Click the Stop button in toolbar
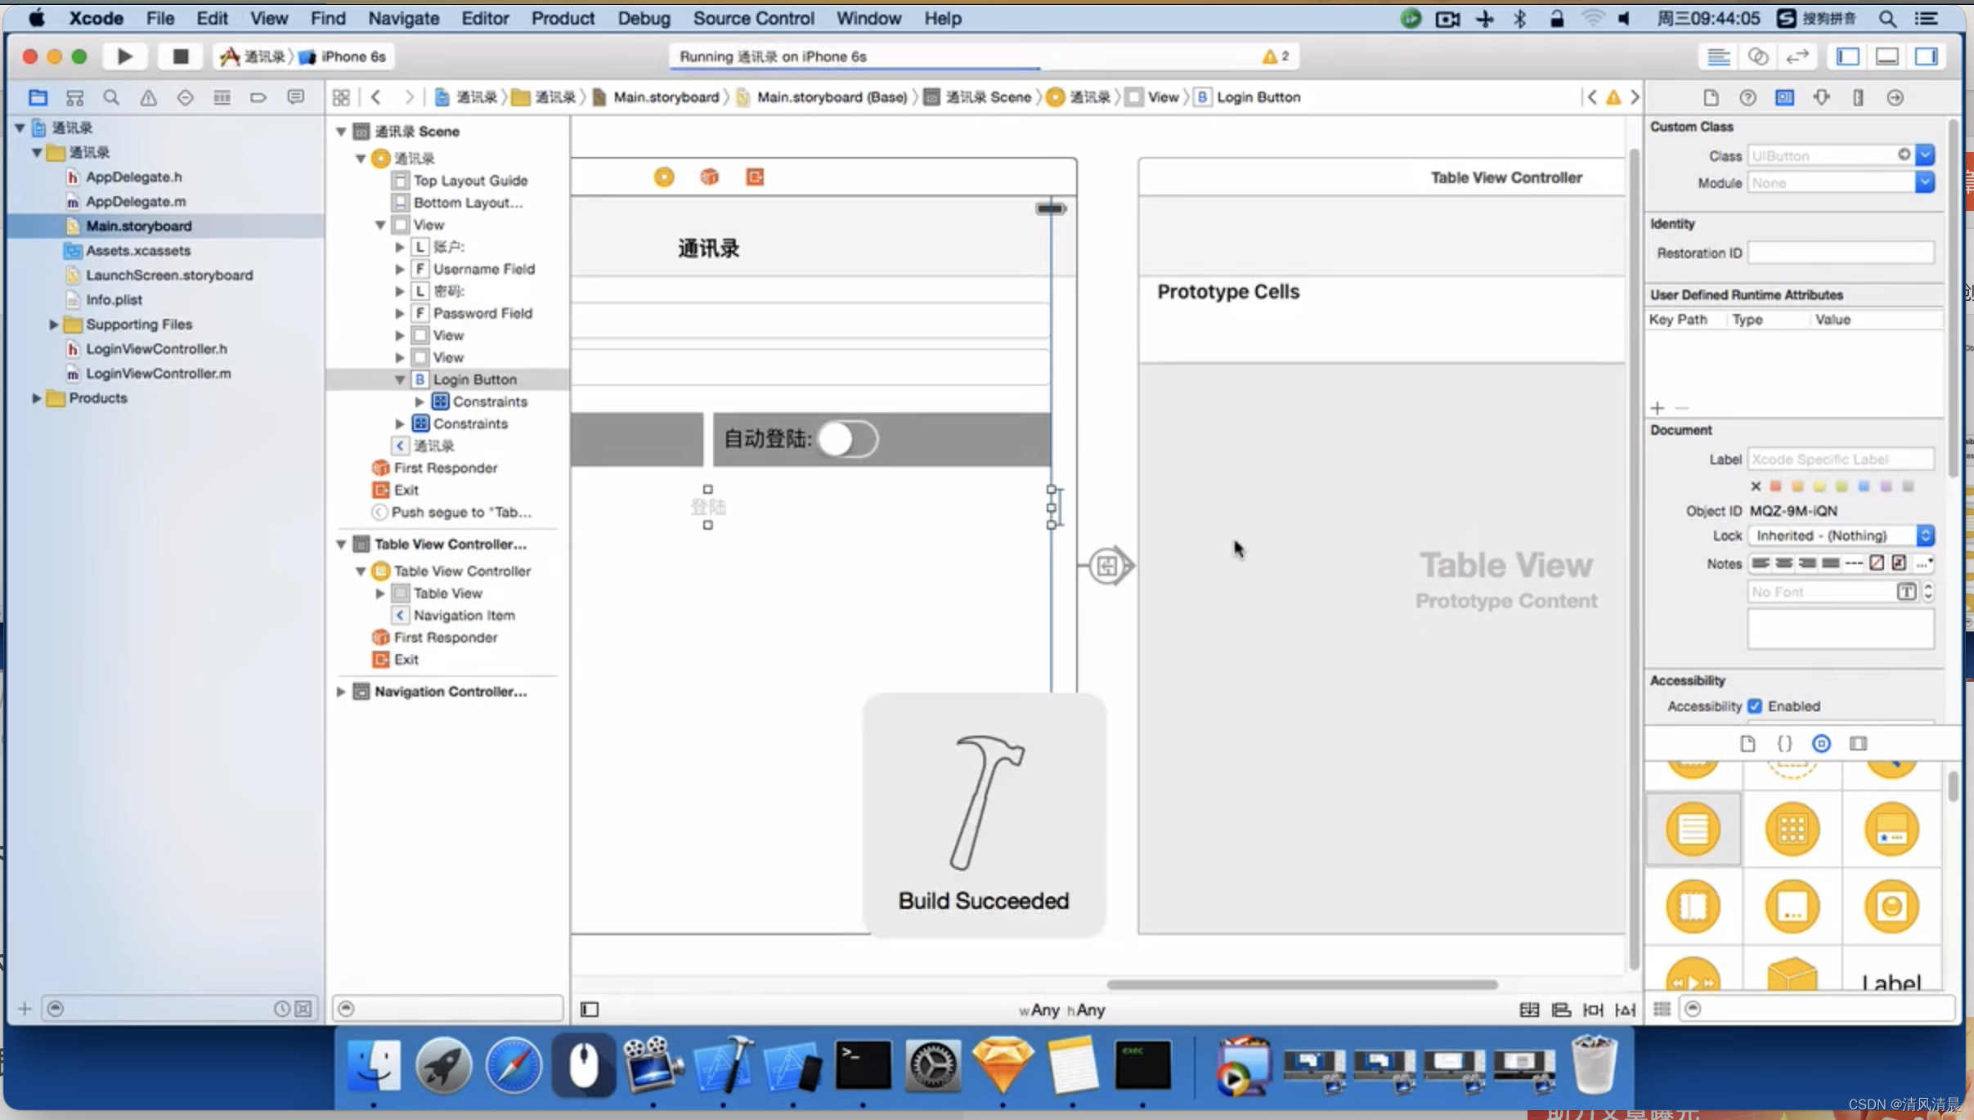Screen dimensions: 1974x1120 pos(177,56)
